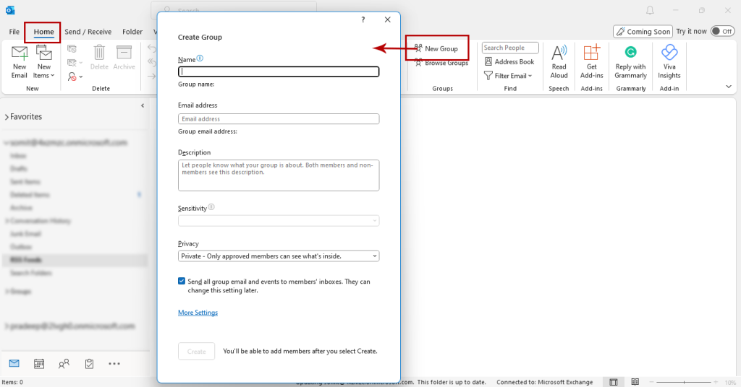This screenshot has height=387, width=741.
Task: Open the Folder ribbon tab
Action: pos(132,32)
